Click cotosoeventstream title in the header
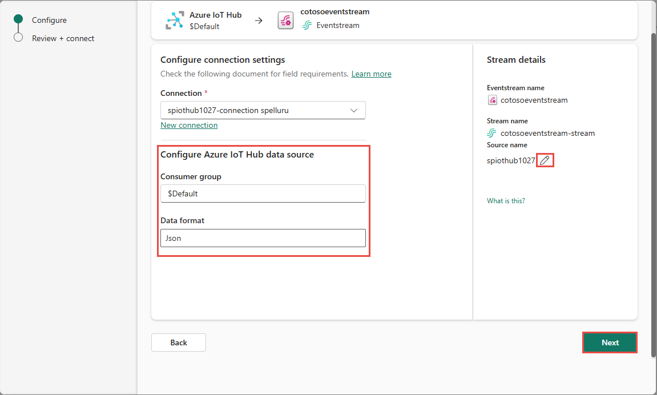The width and height of the screenshot is (657, 395). click(x=335, y=12)
